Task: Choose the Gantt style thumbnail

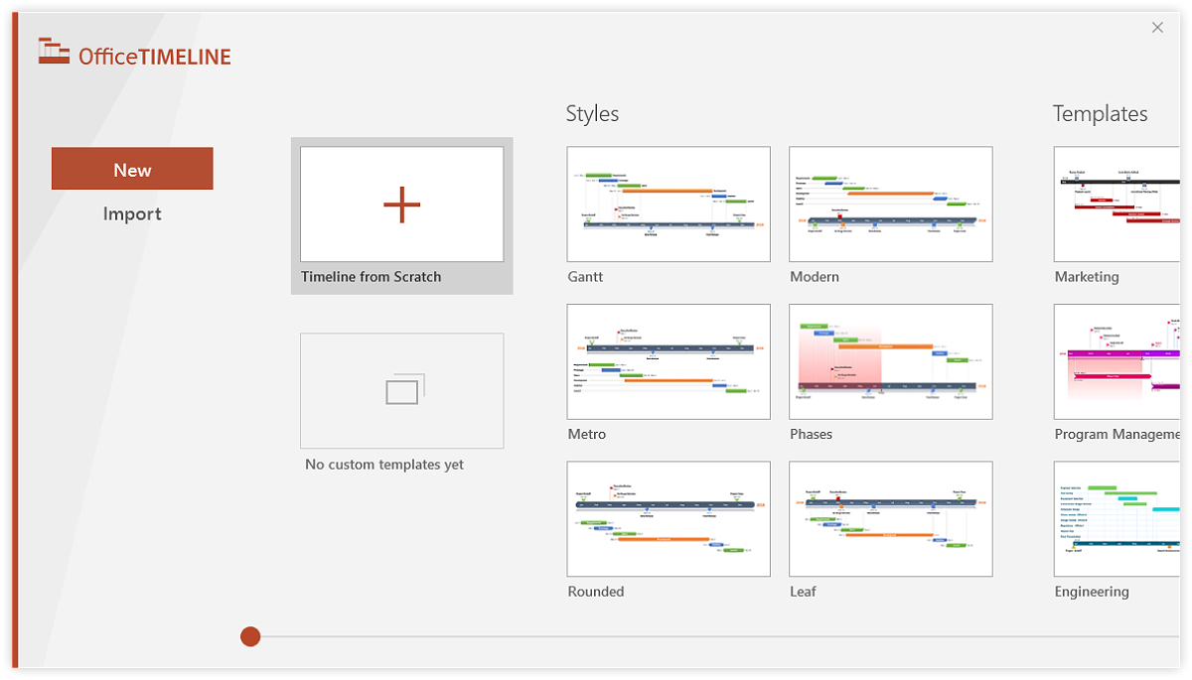Action: point(669,204)
